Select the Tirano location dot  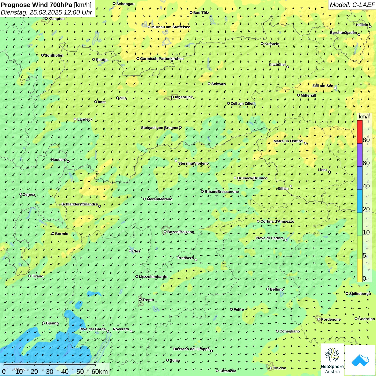(x=30, y=276)
